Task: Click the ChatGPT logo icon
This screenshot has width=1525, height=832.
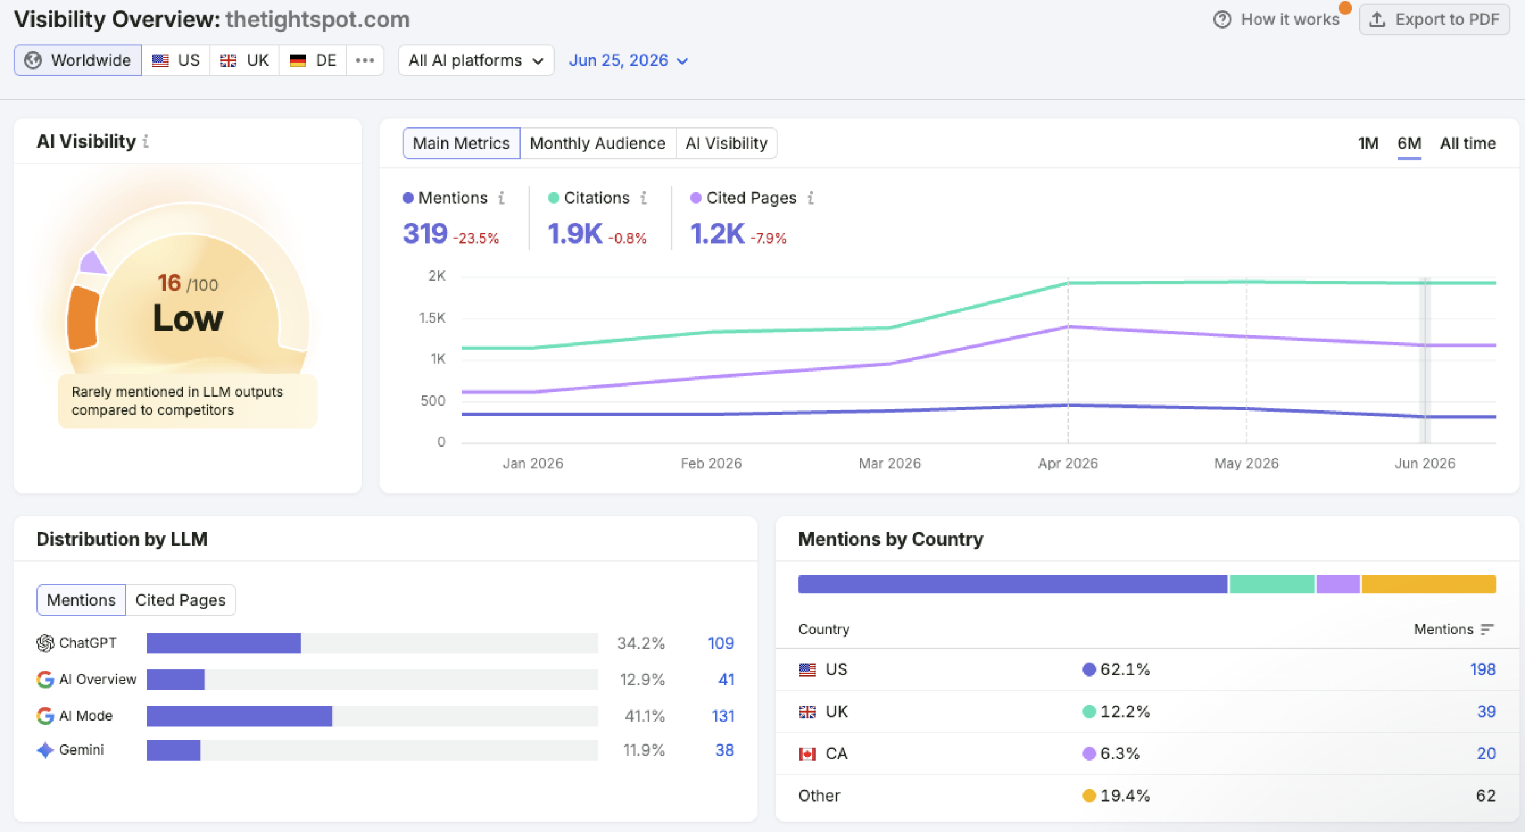Action: click(x=45, y=643)
